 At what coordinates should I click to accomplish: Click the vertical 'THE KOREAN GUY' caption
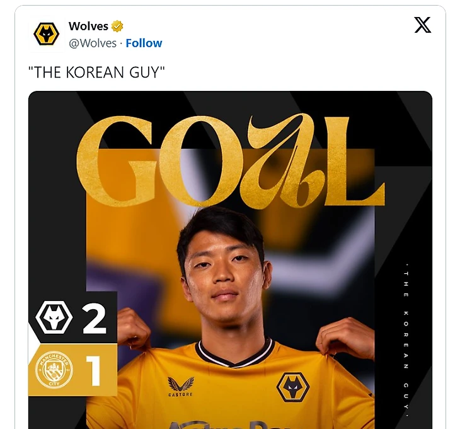406,340
